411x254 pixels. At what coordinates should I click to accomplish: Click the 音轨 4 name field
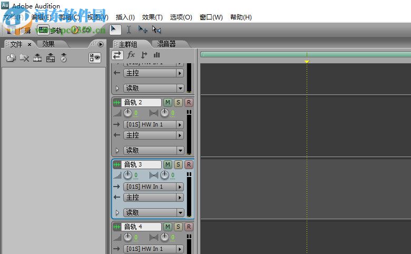coord(141,227)
